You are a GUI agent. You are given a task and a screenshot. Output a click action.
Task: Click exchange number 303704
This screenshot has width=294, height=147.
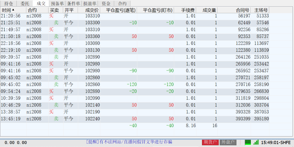click(x=262, y=105)
